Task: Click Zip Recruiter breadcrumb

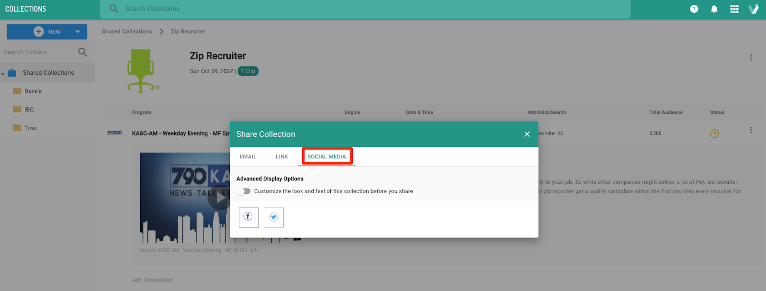Action: (188, 32)
